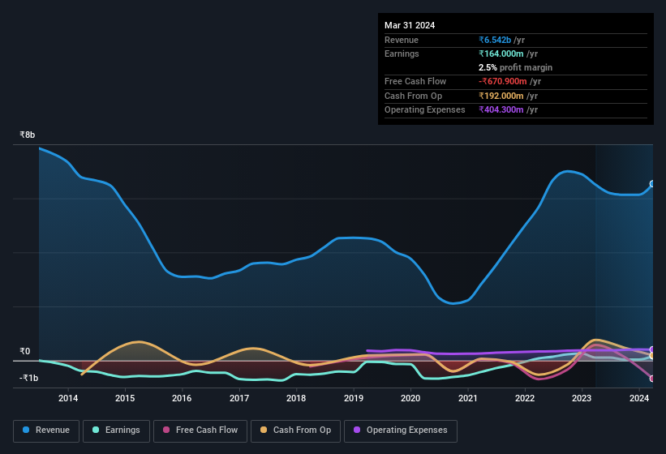Toggle the Cash From Op legend button

pos(294,430)
